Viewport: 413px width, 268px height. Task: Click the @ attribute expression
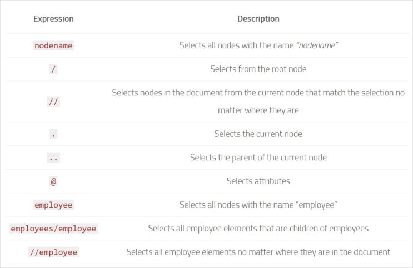(53, 181)
